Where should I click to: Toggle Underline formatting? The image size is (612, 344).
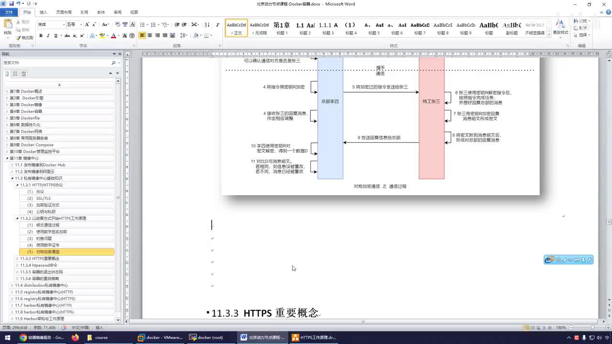55,36
